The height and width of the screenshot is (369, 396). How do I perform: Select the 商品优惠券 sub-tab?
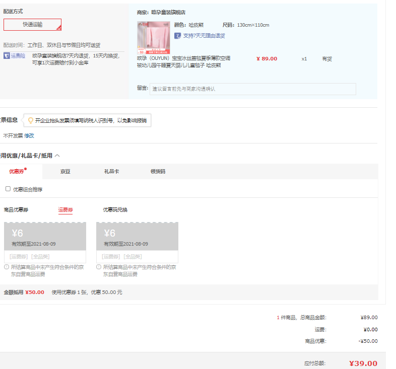(16, 210)
